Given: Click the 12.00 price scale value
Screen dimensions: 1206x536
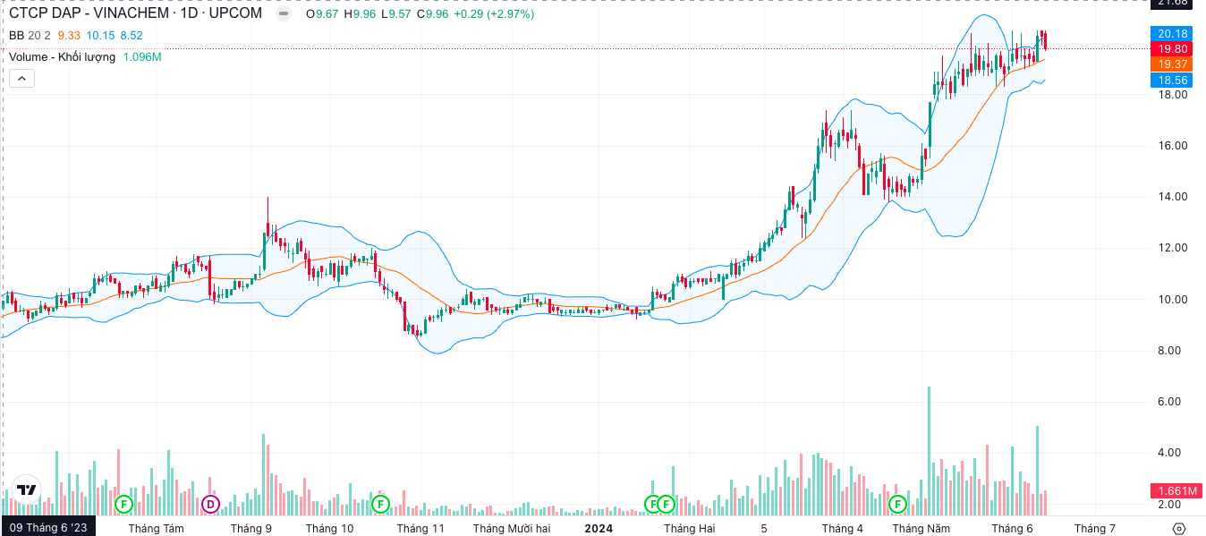Looking at the screenshot, I should [x=1173, y=248].
